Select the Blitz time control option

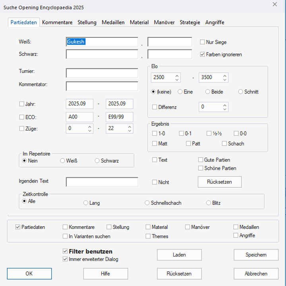[209, 203]
